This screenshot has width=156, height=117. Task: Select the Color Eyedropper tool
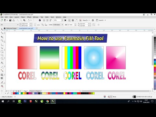point(2,83)
